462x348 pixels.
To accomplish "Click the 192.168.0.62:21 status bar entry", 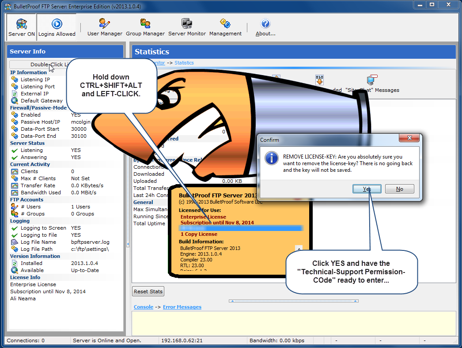I will click(x=182, y=340).
